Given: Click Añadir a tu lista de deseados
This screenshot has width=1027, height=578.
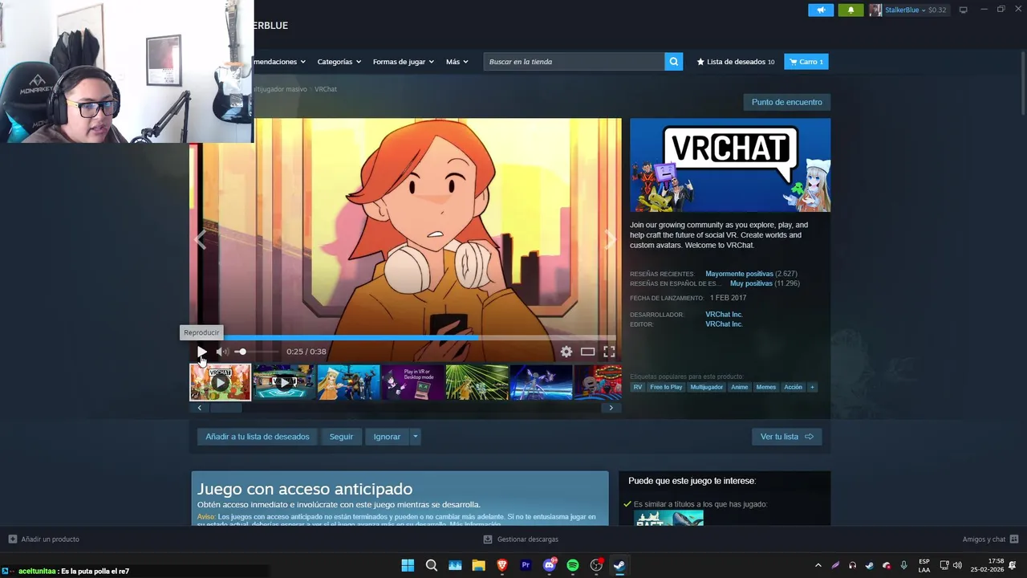Looking at the screenshot, I should [257, 437].
